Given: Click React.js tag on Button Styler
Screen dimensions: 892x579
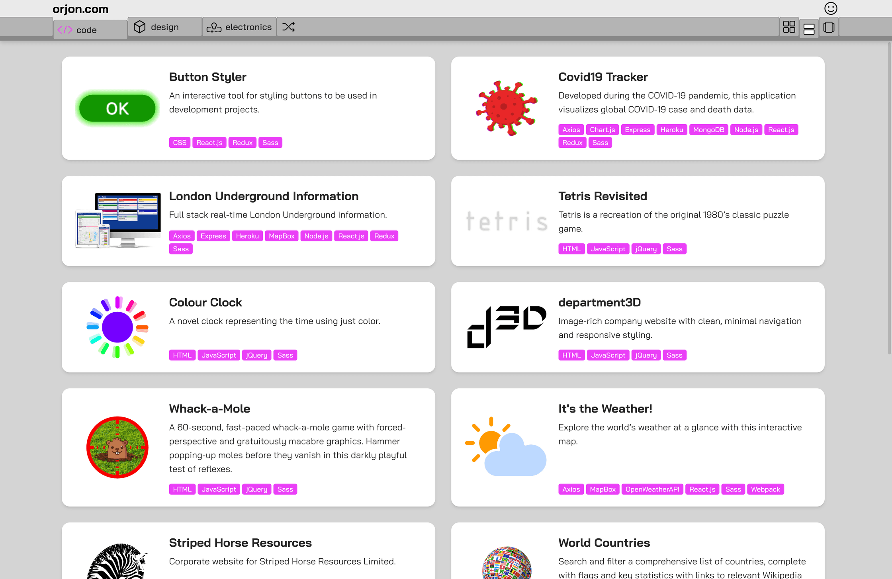Looking at the screenshot, I should (x=209, y=143).
